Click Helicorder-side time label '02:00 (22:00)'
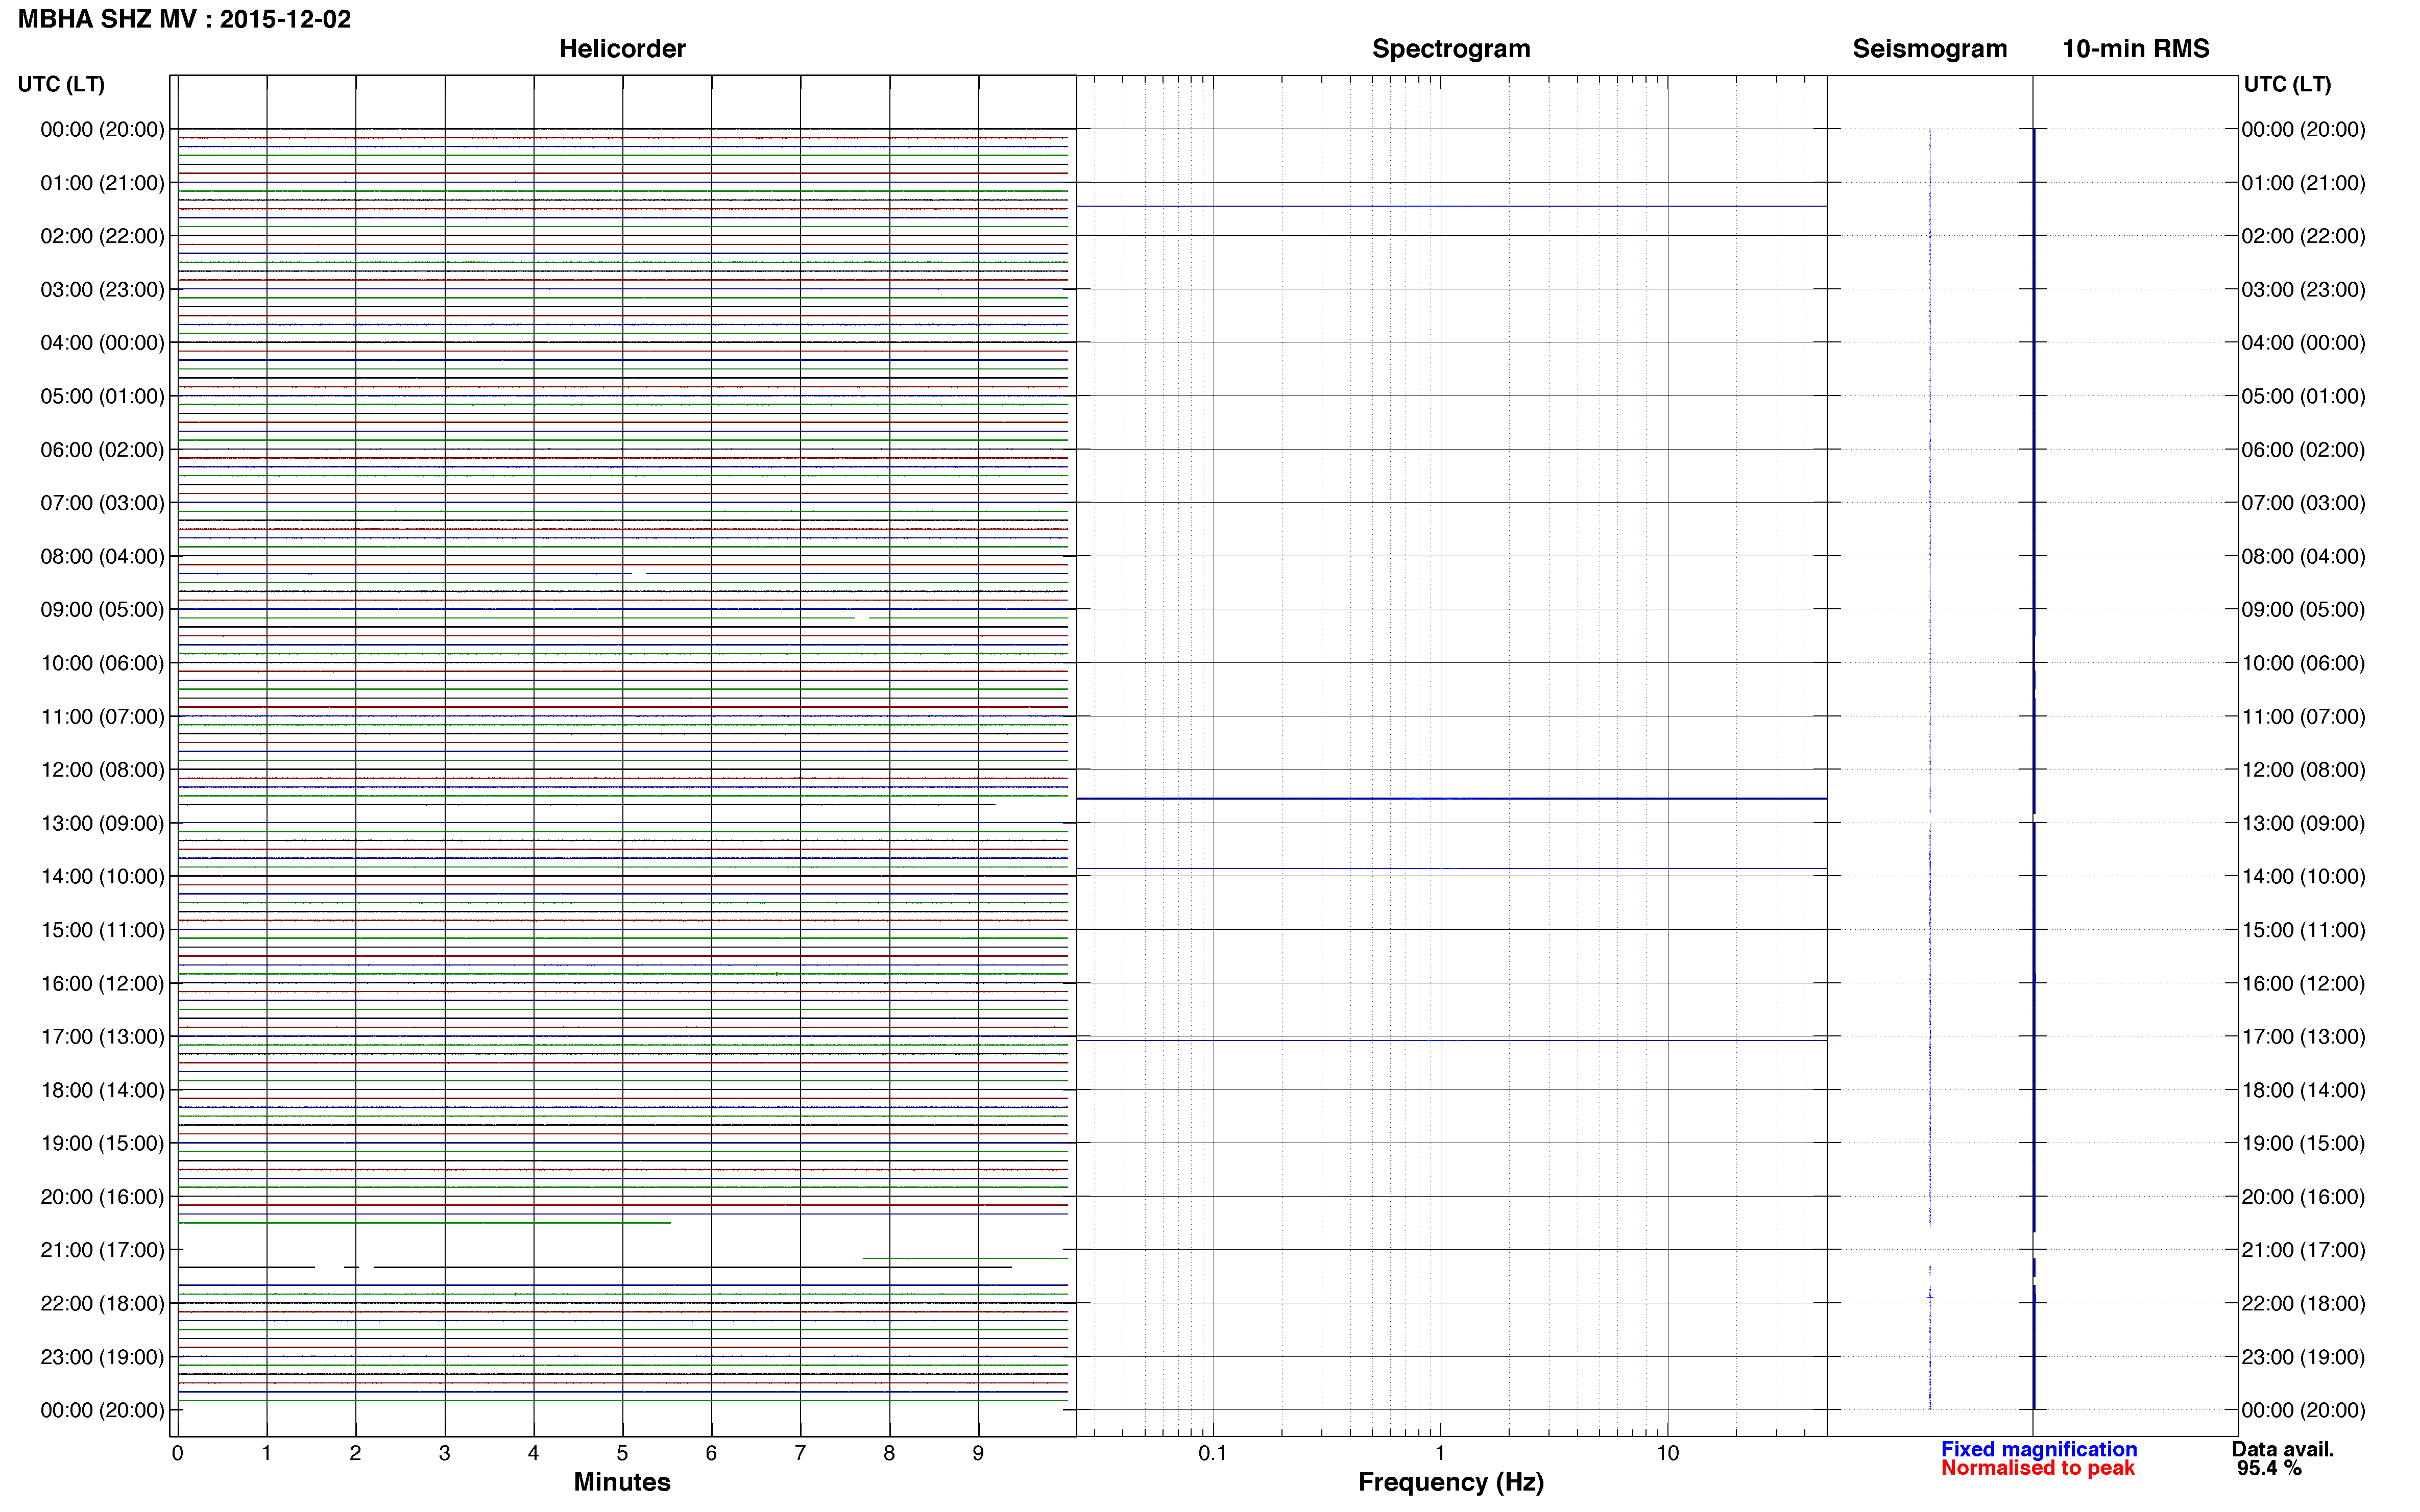This screenshot has width=2420, height=1512. point(102,236)
